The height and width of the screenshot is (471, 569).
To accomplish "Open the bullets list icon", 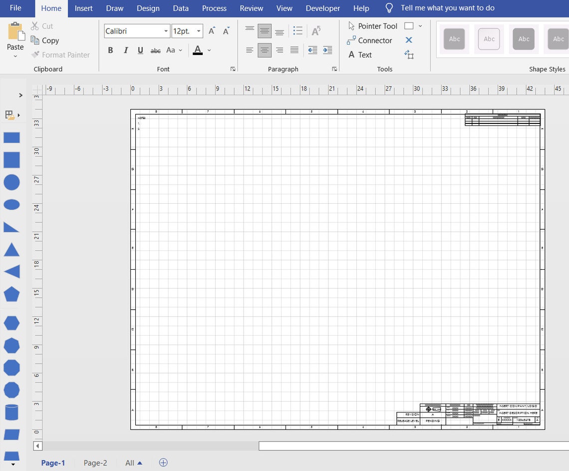I will click(298, 30).
